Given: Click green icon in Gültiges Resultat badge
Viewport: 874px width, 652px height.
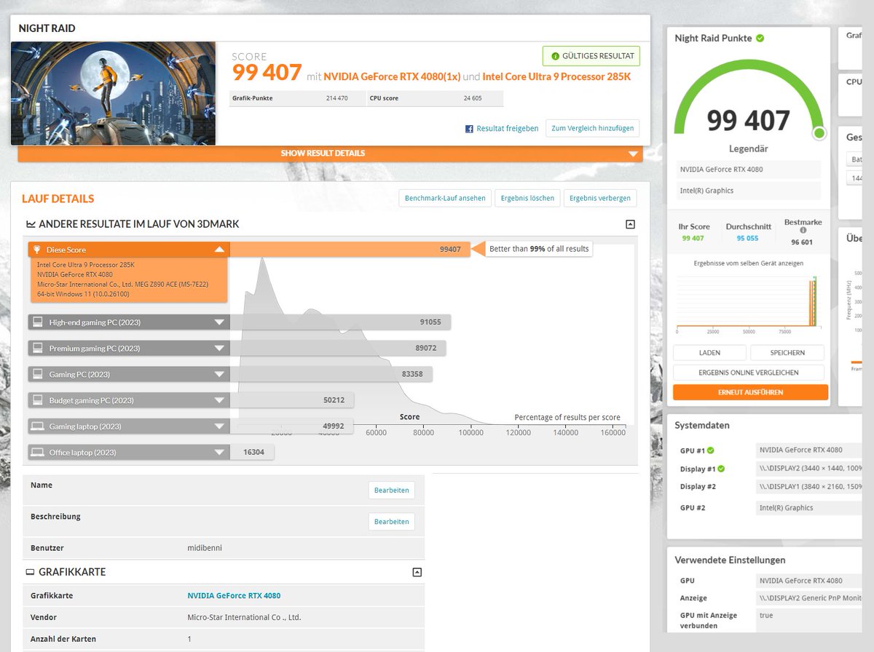Looking at the screenshot, I should (x=555, y=56).
